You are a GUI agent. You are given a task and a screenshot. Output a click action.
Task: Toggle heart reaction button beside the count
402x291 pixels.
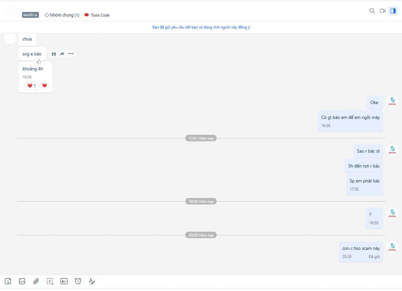(x=44, y=85)
